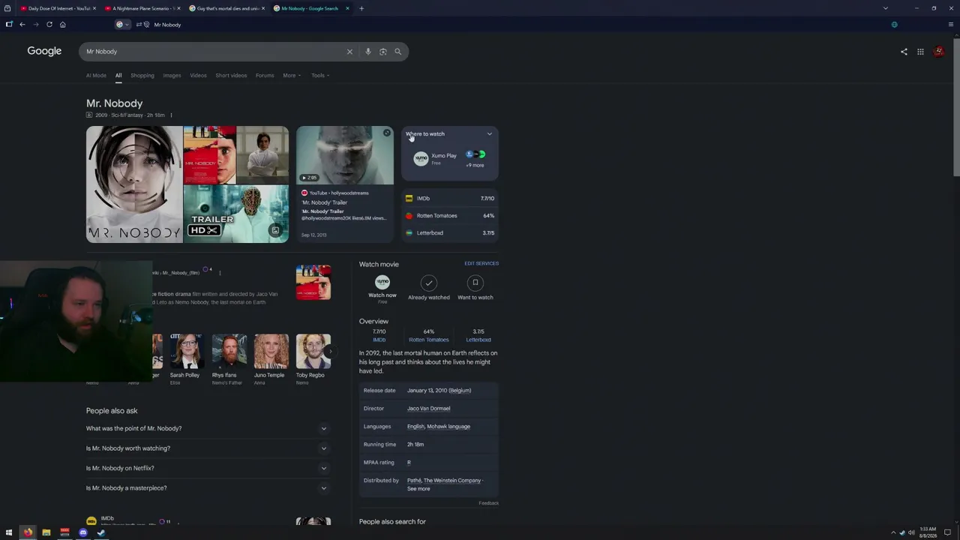Open more options beside movie metadata

[x=171, y=115]
